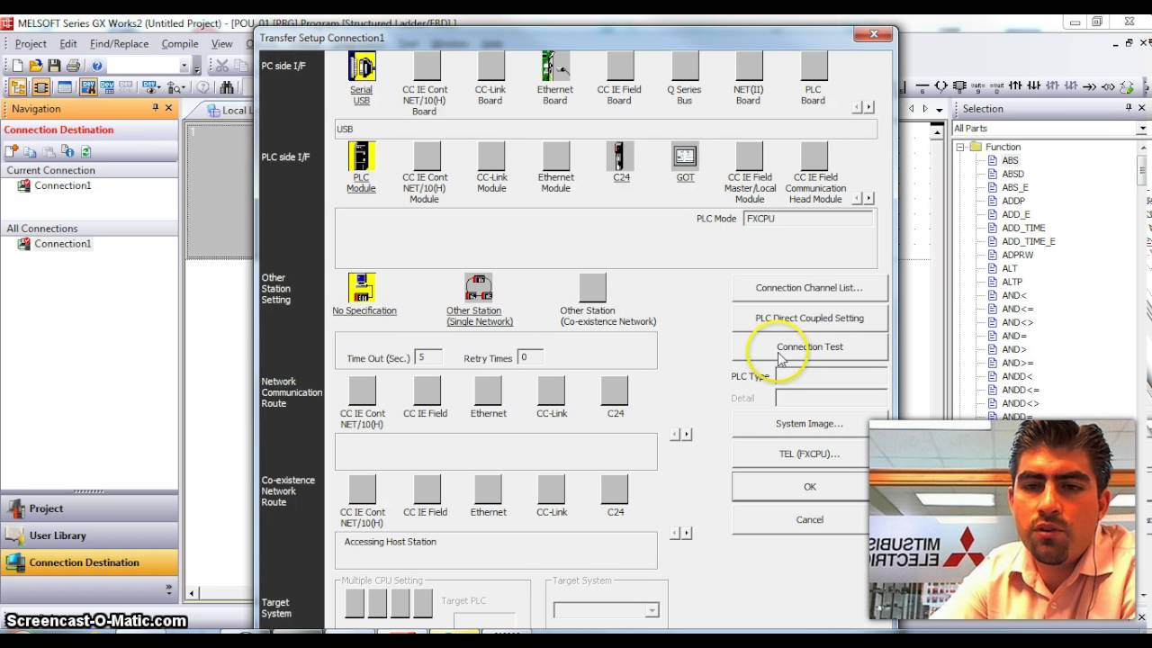The width and height of the screenshot is (1152, 648).
Task: Select Connection1 under All Connections
Action: pos(62,244)
